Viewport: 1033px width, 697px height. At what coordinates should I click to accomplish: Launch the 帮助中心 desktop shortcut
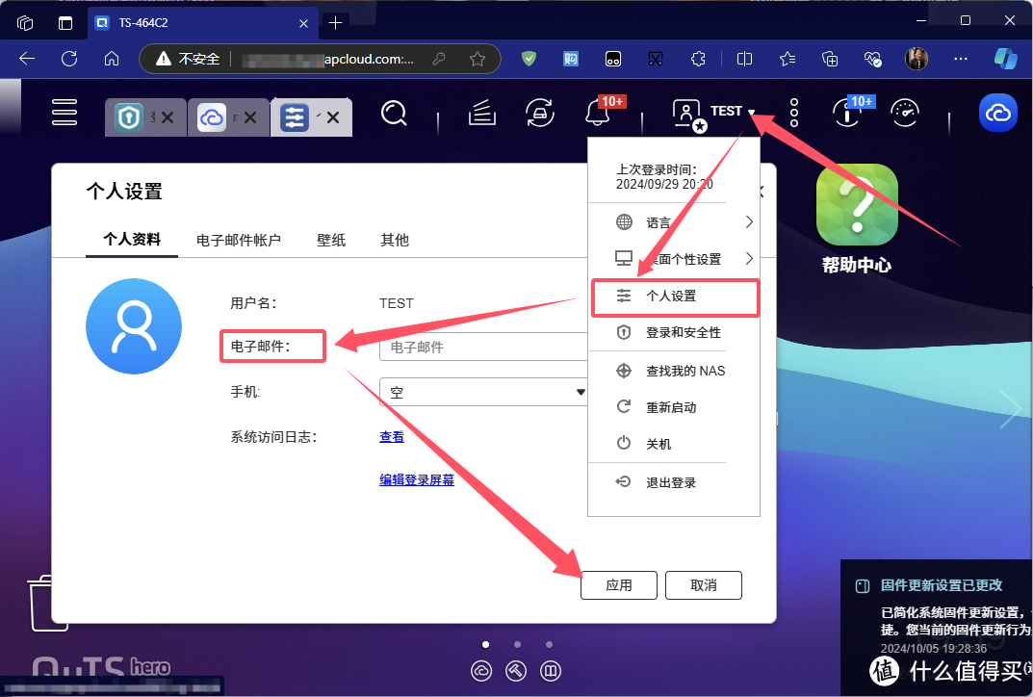(856, 205)
